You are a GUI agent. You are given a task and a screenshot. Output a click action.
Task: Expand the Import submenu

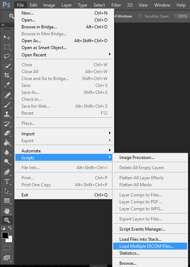(x=64, y=134)
